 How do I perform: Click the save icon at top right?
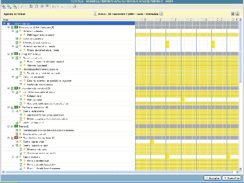point(238,14)
